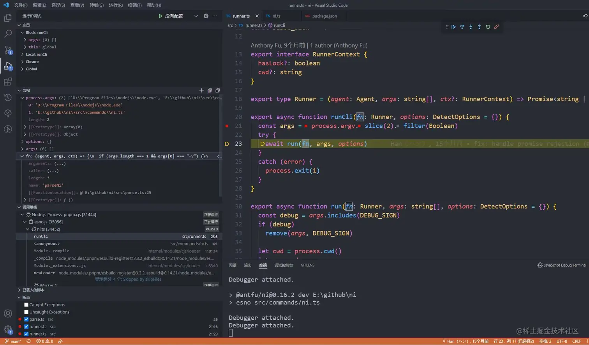Open Manage gear at bottom of activity bar
This screenshot has width=589, height=345.
(x=8, y=330)
